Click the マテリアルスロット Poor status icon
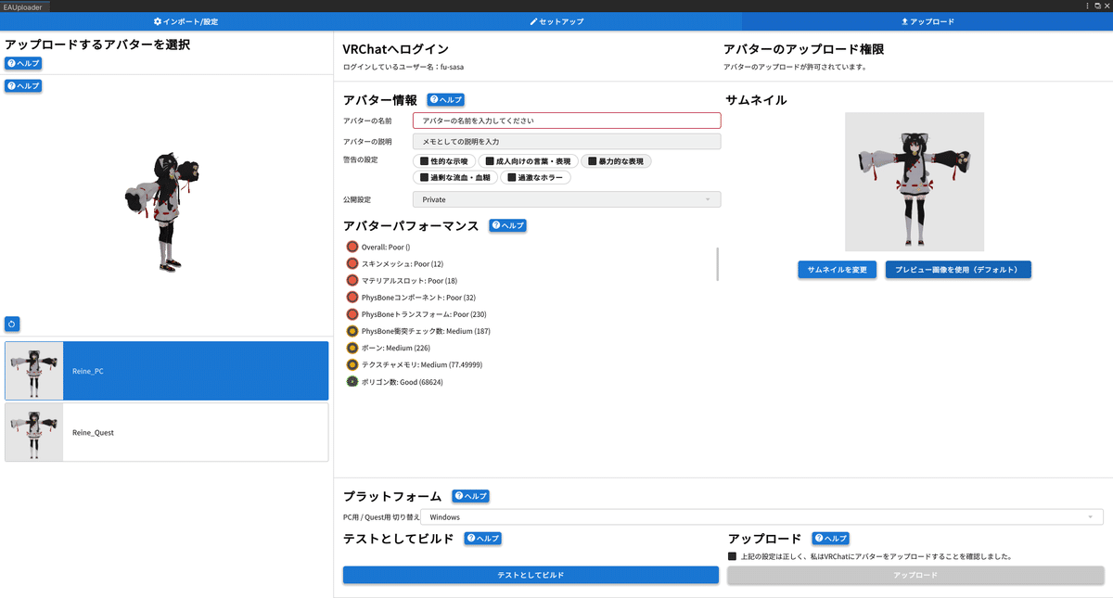This screenshot has width=1113, height=598. coord(352,280)
